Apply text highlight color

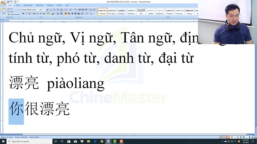tap(48, 14)
